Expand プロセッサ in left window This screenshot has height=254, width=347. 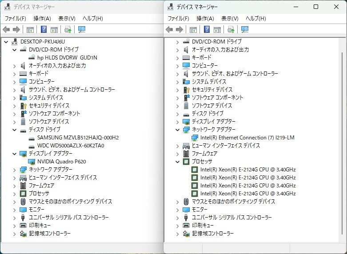click(x=15, y=194)
